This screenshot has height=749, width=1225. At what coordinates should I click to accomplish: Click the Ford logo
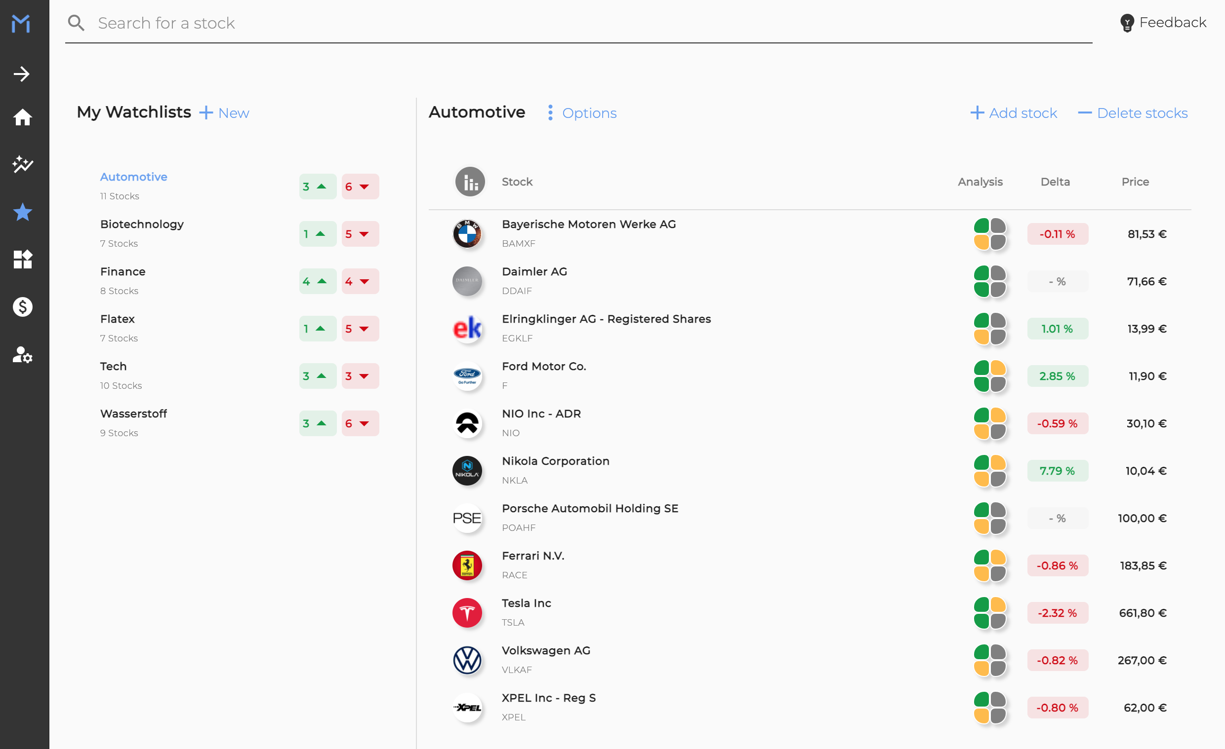(x=467, y=376)
